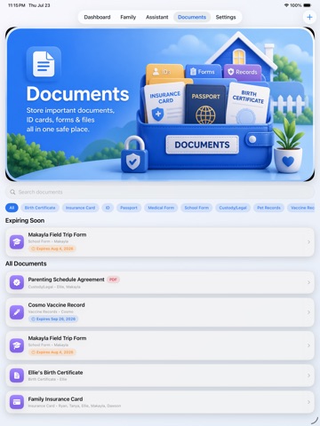Screen dimensions: 320x426
Task: Click the document app icon in banner
Action: pos(44,64)
